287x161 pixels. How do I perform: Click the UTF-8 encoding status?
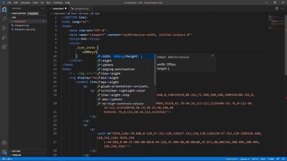pyautogui.click(x=255, y=159)
